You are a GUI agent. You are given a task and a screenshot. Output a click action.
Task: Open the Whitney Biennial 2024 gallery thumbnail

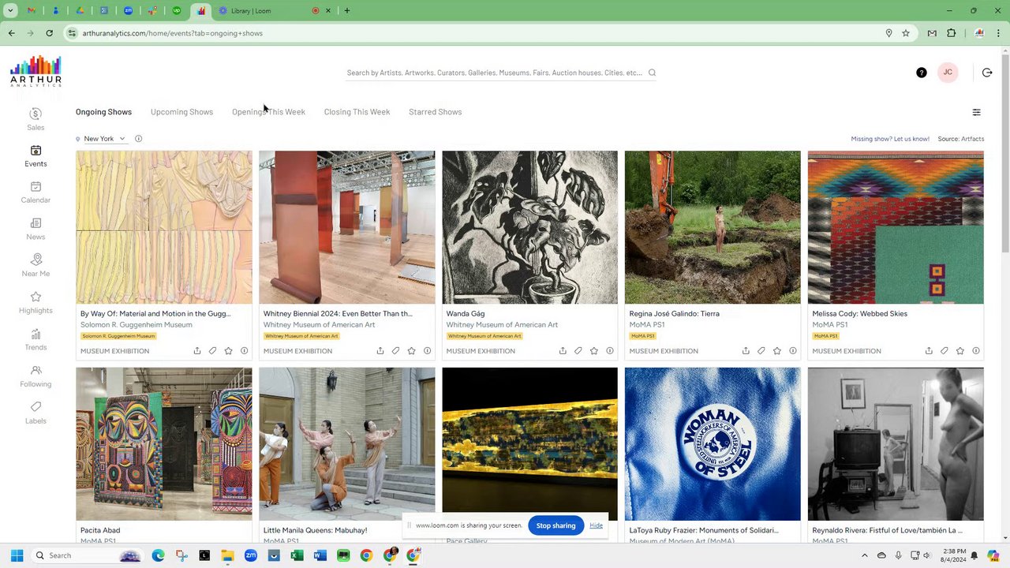(x=347, y=227)
